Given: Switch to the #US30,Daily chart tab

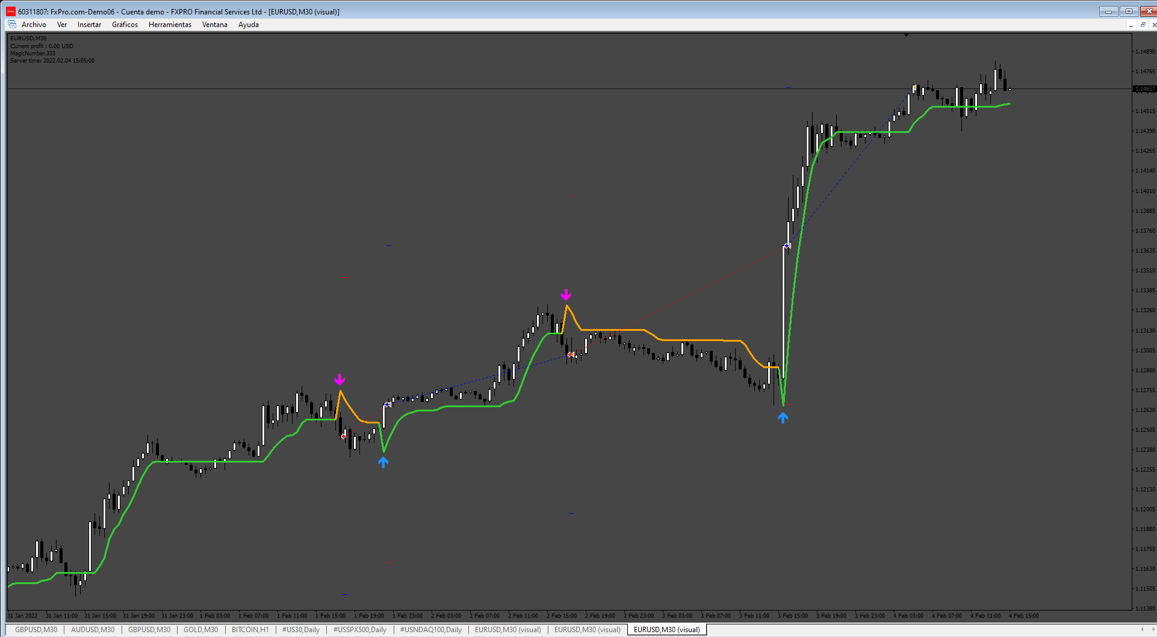Looking at the screenshot, I should click(300, 630).
